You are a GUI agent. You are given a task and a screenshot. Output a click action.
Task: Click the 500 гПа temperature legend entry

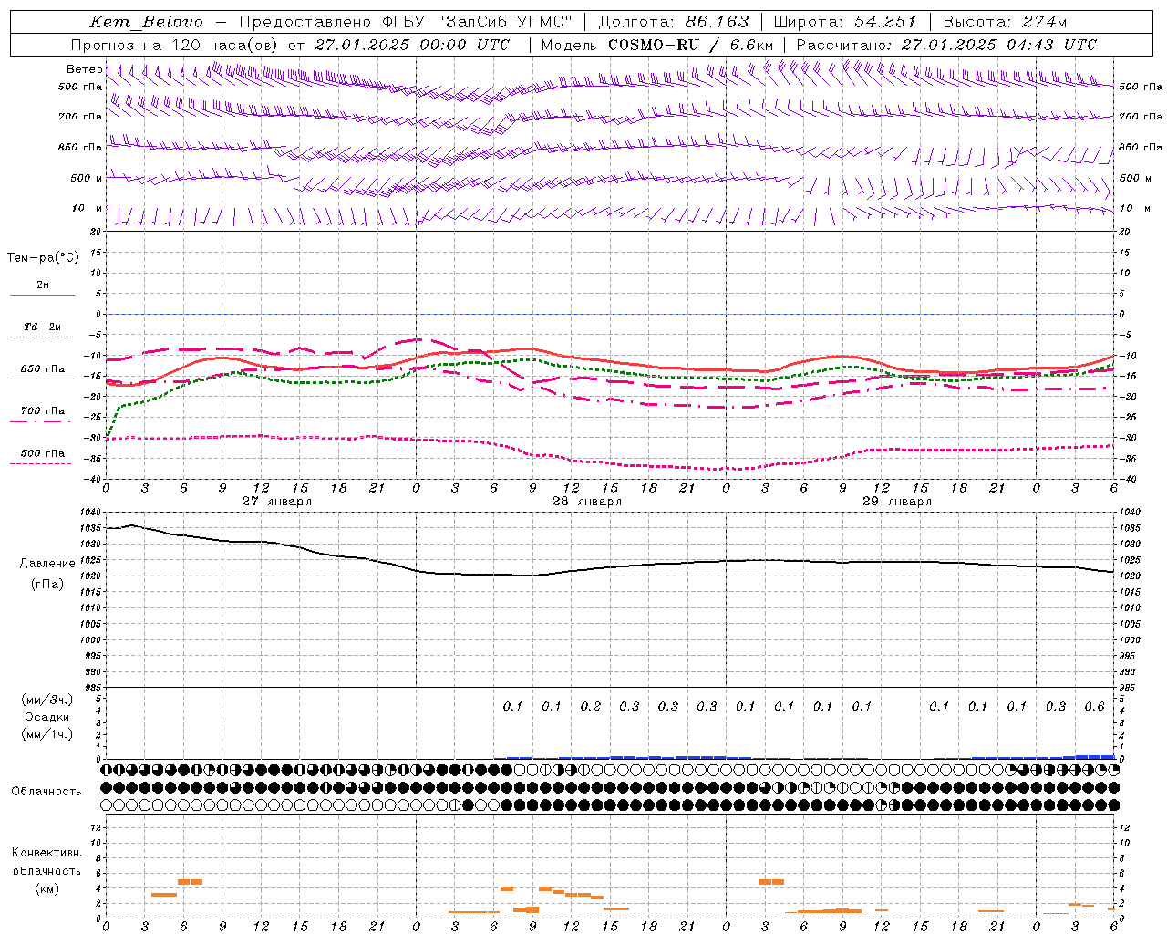tap(43, 452)
